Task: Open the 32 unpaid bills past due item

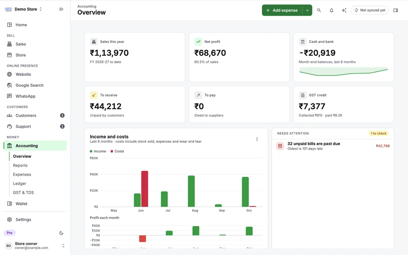Action: pyautogui.click(x=333, y=146)
